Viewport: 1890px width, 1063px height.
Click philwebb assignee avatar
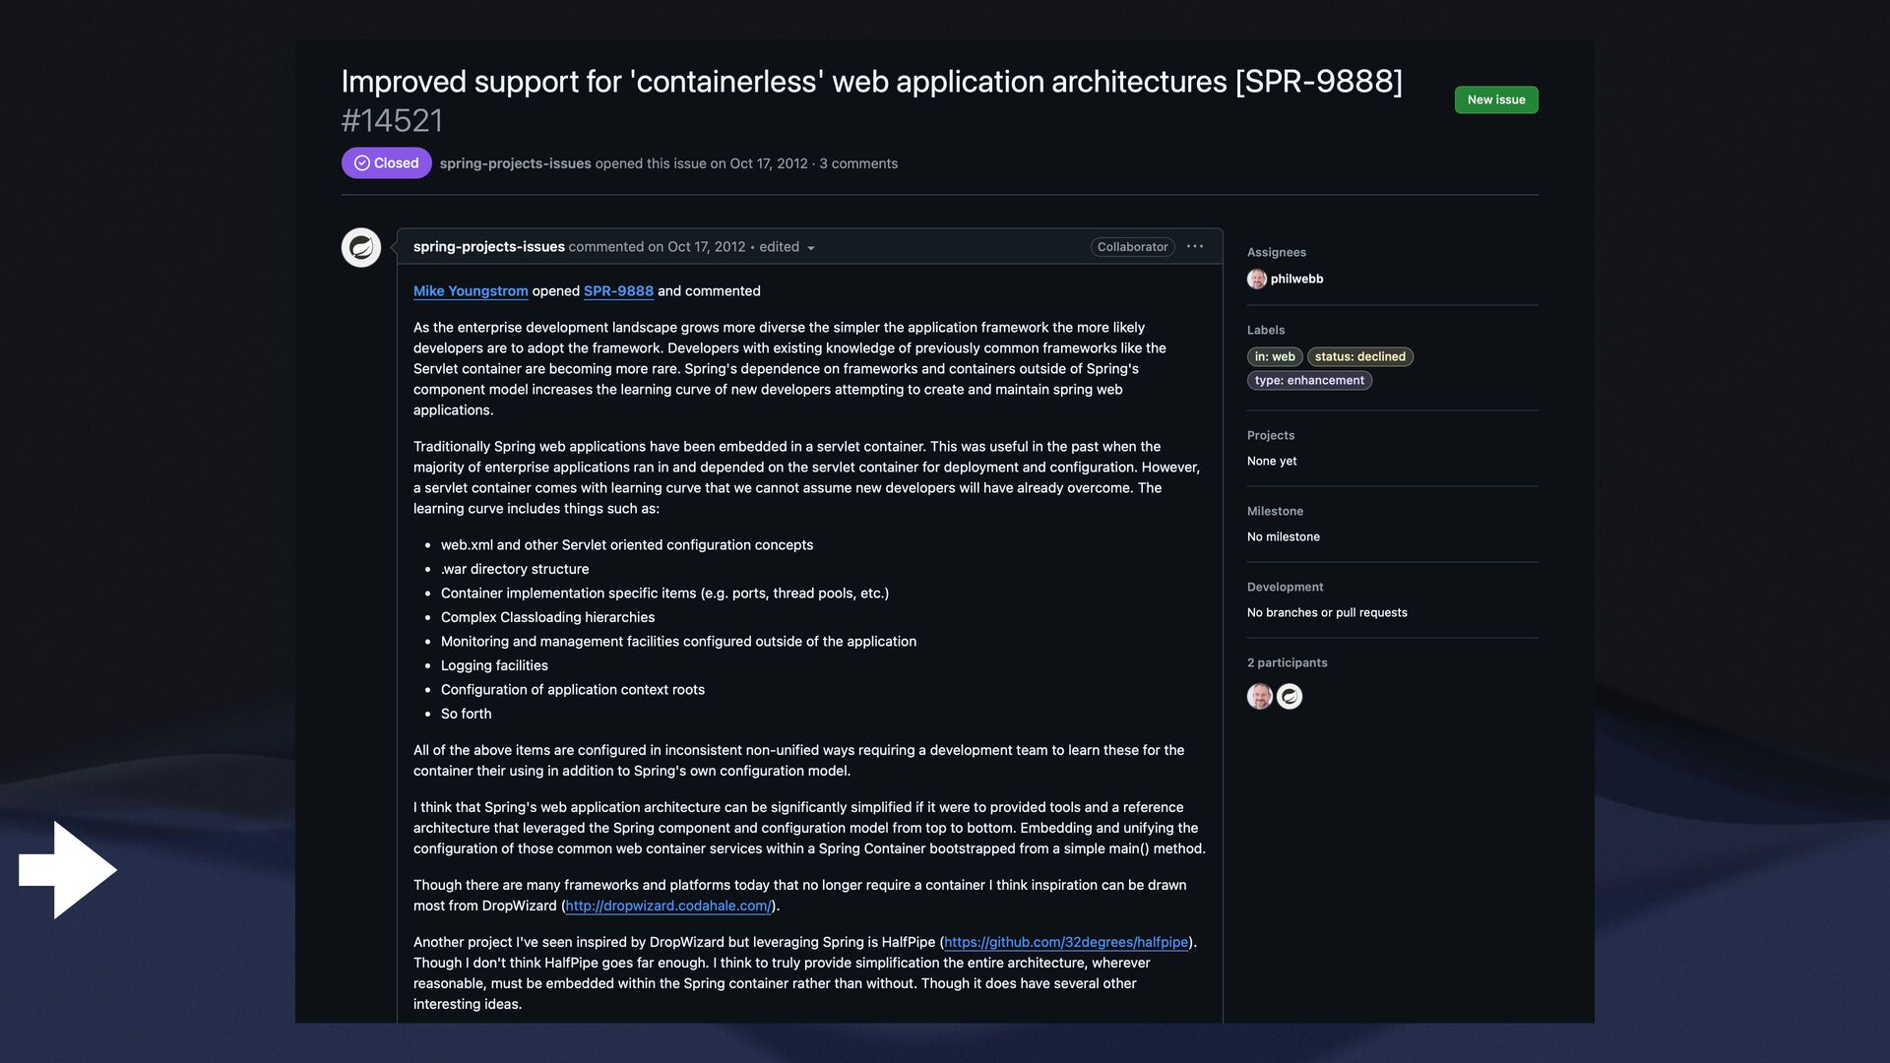pos(1256,279)
